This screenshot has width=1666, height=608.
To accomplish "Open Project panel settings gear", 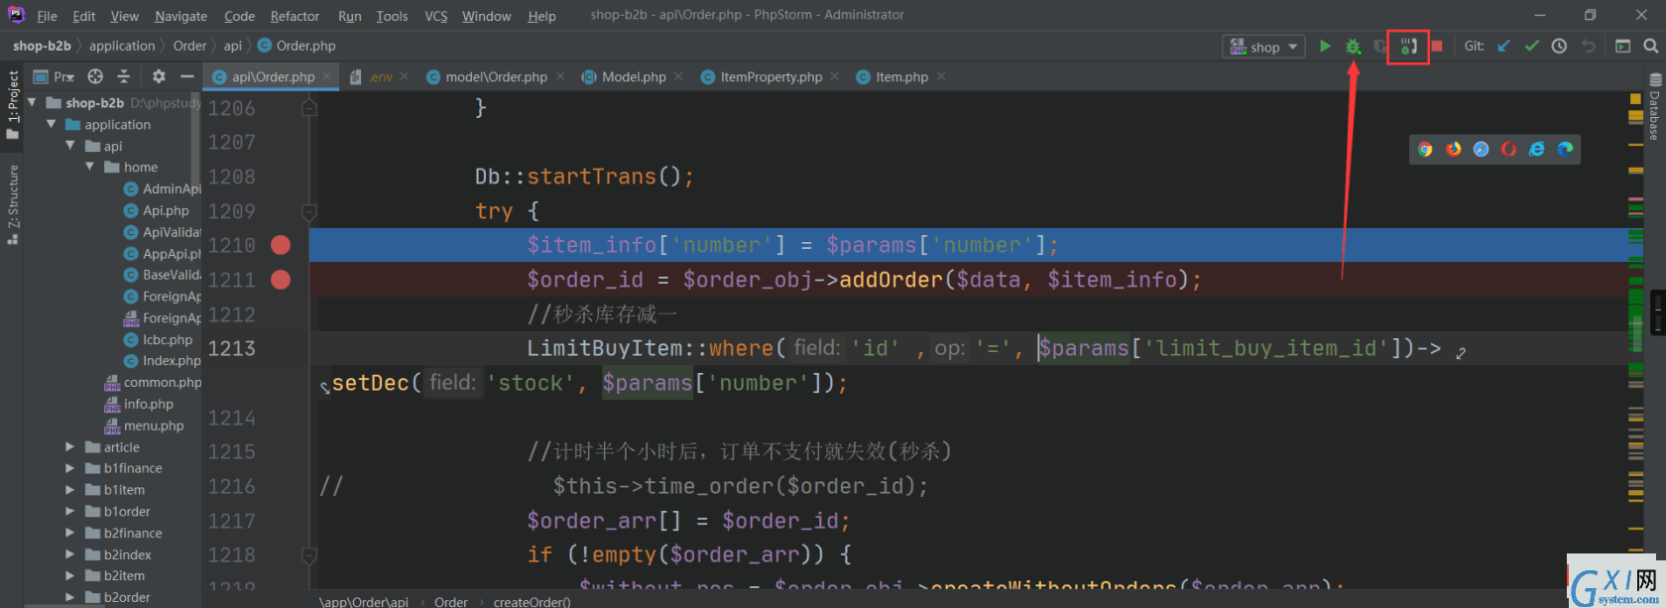I will pos(159,76).
